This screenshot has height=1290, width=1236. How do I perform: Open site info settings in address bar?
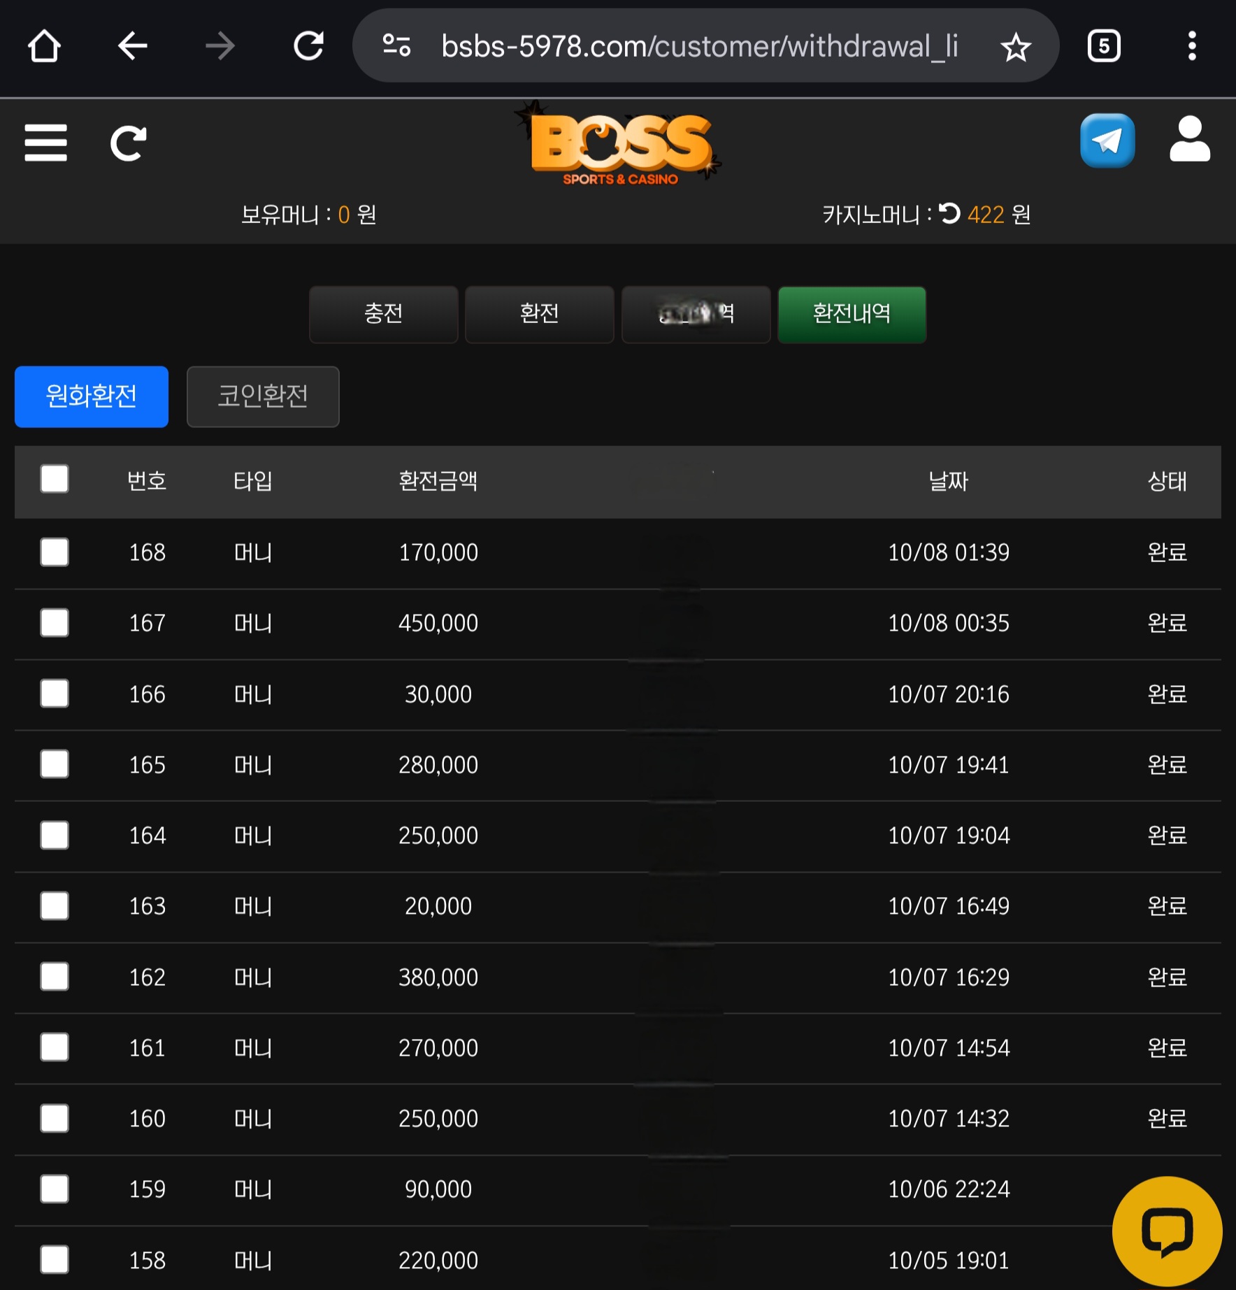(x=396, y=46)
